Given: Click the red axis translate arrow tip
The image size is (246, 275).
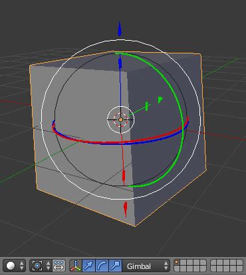Looking at the screenshot, I should [x=126, y=210].
